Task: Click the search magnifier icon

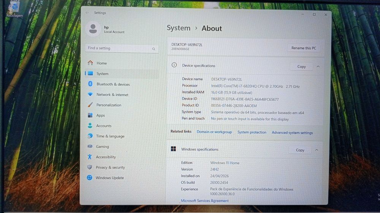Action: 154,49
